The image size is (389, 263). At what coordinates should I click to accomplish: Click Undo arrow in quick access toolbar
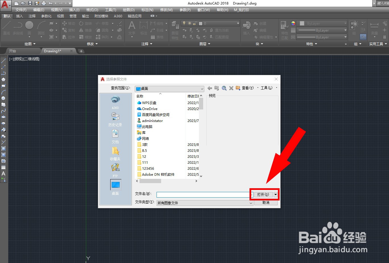pyautogui.click(x=51, y=3)
